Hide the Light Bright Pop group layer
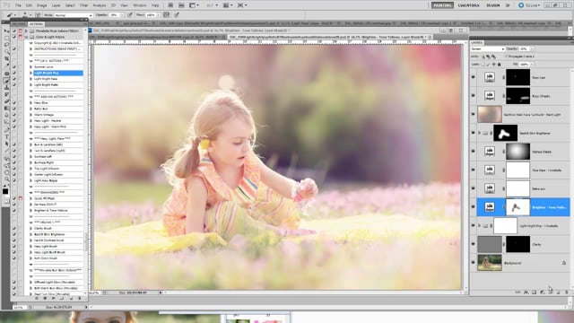Image resolution: width=574 pixels, height=323 pixels. point(474,225)
